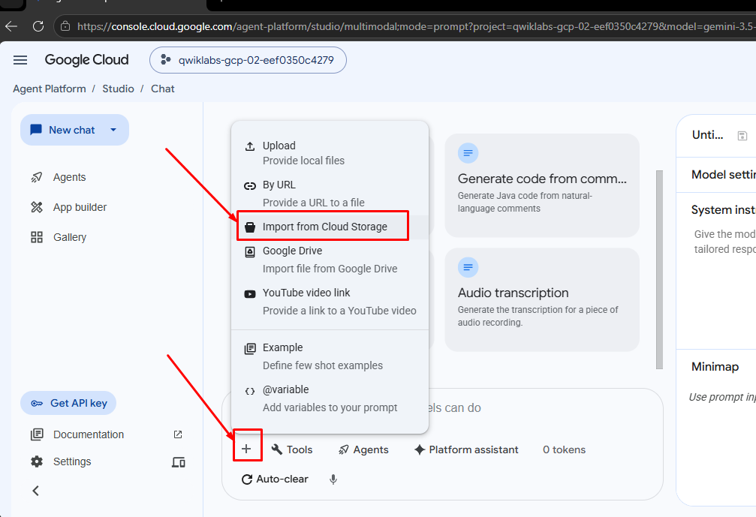Viewport: 756px width, 517px height.
Task: Open the project selector qwiklabs-gcp-02-eef0350c4279
Action: click(x=248, y=60)
